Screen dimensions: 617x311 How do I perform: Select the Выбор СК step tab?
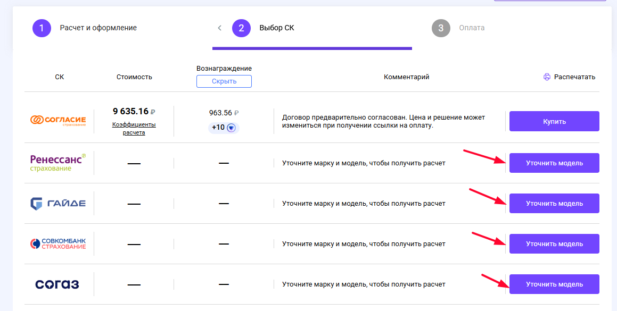tap(277, 28)
